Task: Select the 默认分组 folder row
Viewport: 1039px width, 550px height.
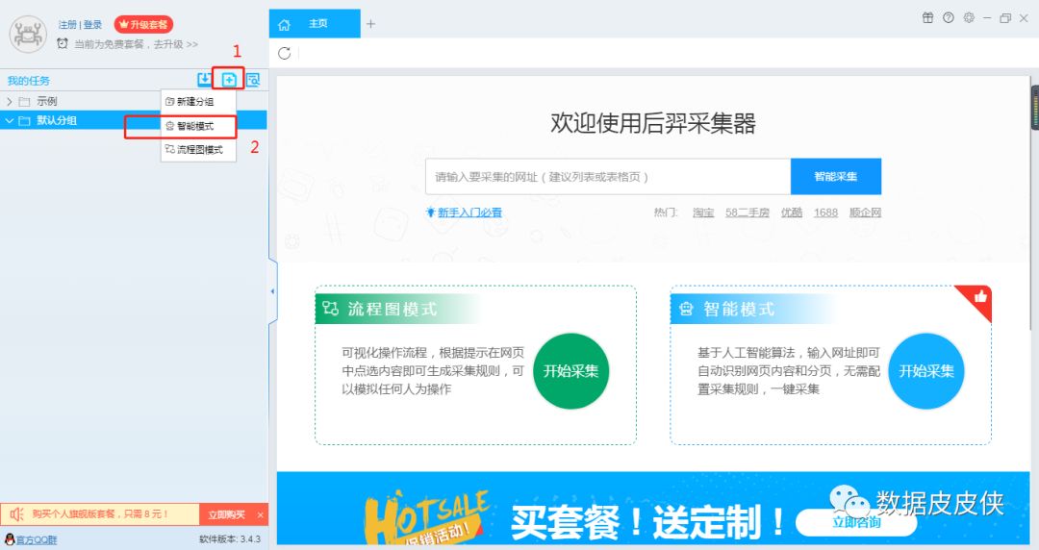Action: pos(133,120)
